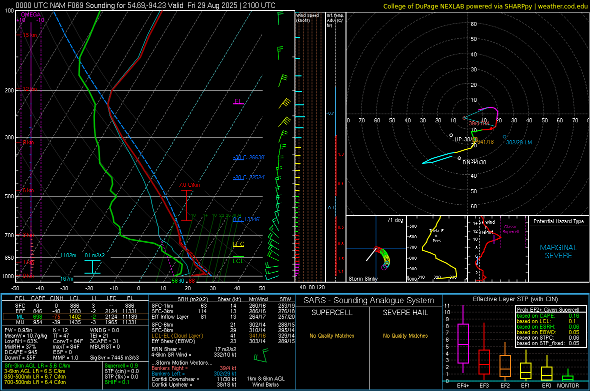Screen dimensions: 590x391
Task: Click the 1102m inflow top label
Action: 68,255
